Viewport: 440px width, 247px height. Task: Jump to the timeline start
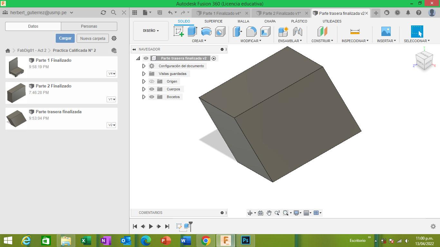[x=135, y=226]
